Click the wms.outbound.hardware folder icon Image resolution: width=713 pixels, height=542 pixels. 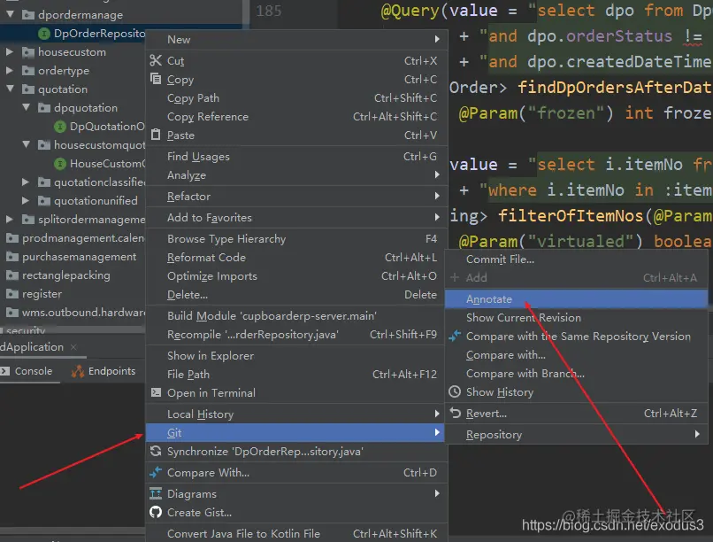(12, 313)
